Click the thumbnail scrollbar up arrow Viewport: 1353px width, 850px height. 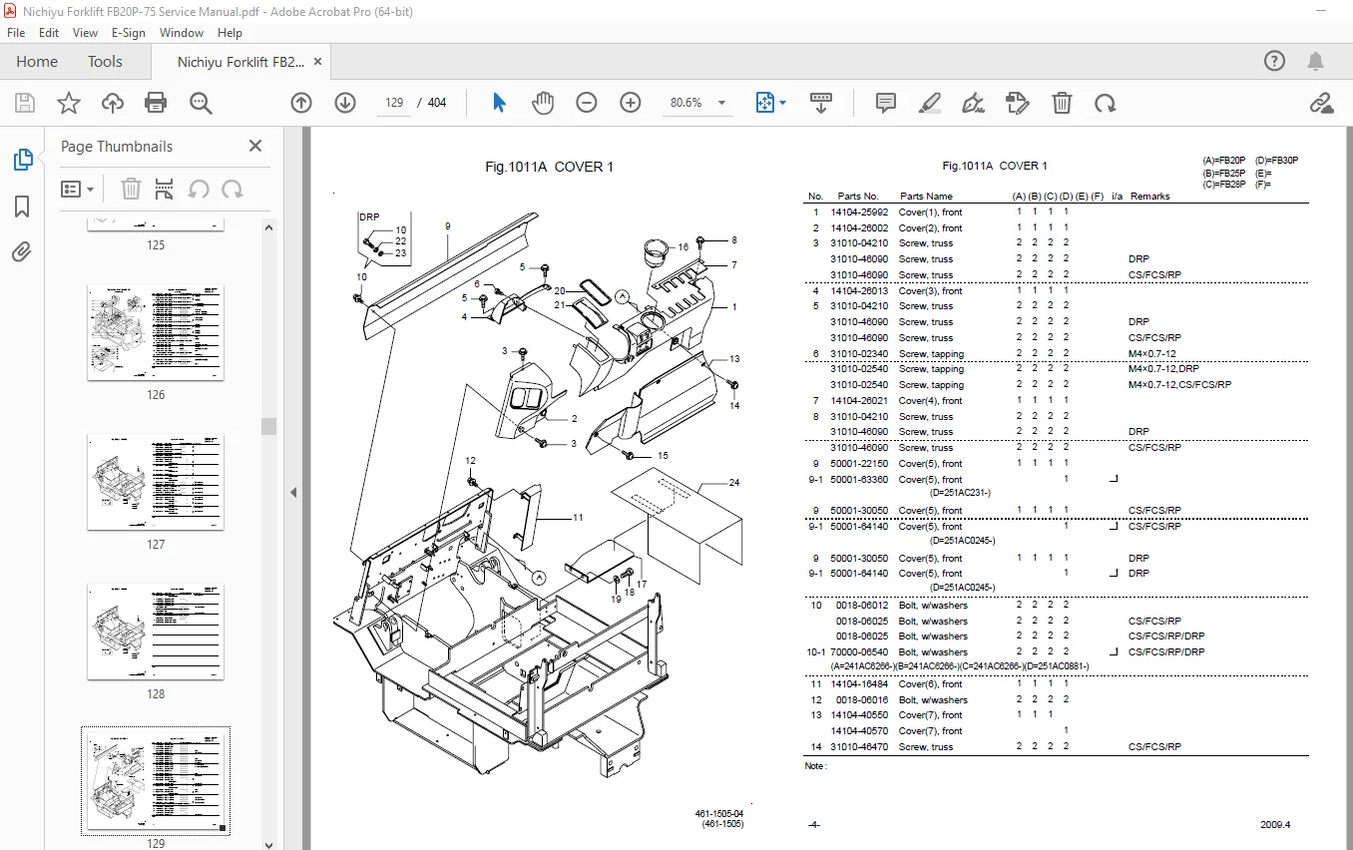click(268, 226)
